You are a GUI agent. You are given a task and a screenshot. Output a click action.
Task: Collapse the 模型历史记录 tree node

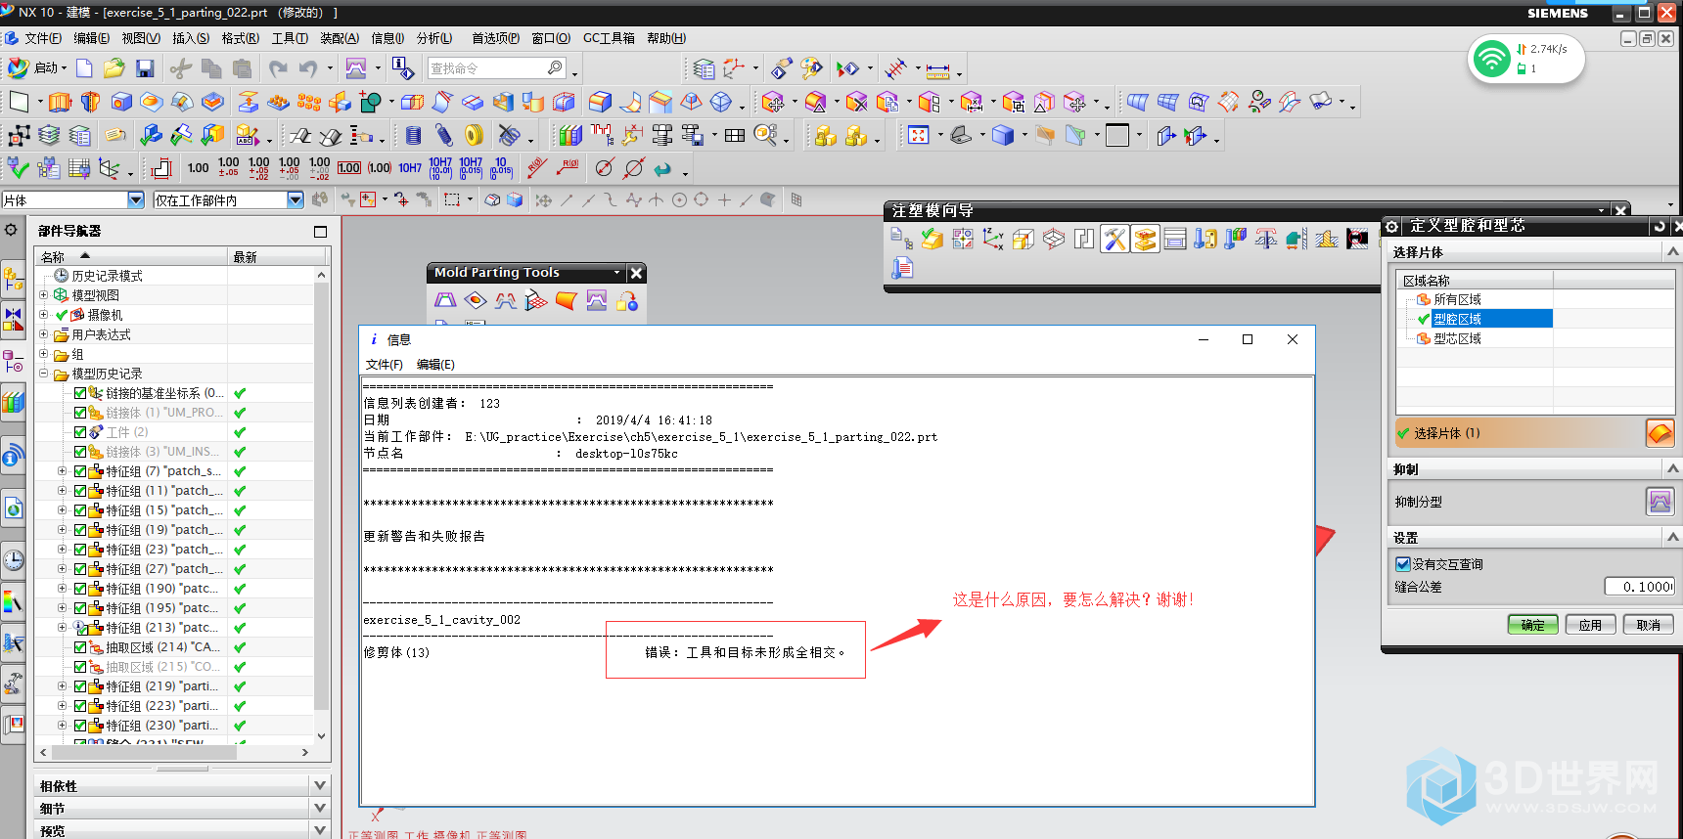click(43, 373)
